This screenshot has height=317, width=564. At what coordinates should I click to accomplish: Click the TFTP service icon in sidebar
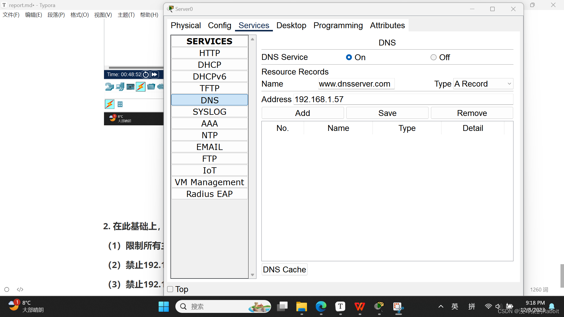point(209,88)
